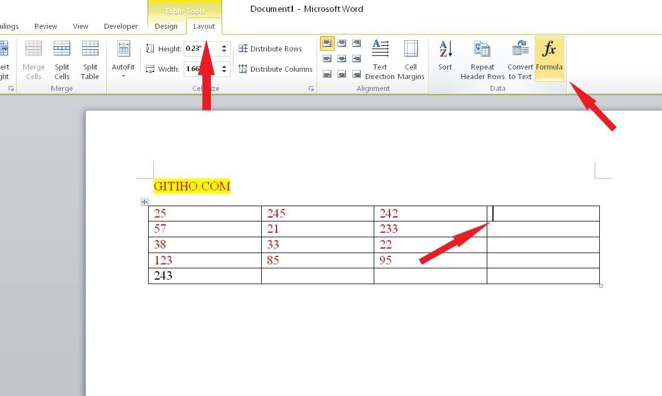Viewport: 662px width, 396px height.
Task: Click the row Height input field
Action: pos(200,49)
